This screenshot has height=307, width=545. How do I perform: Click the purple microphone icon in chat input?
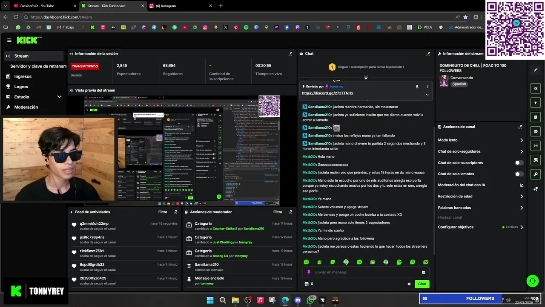(309, 272)
